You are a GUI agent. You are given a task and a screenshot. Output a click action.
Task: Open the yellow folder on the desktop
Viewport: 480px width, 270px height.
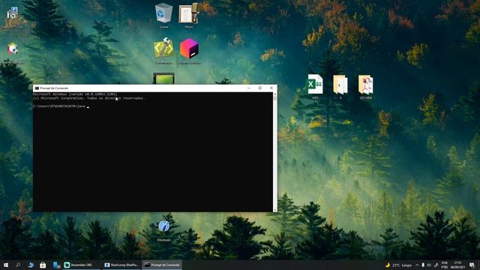click(340, 85)
